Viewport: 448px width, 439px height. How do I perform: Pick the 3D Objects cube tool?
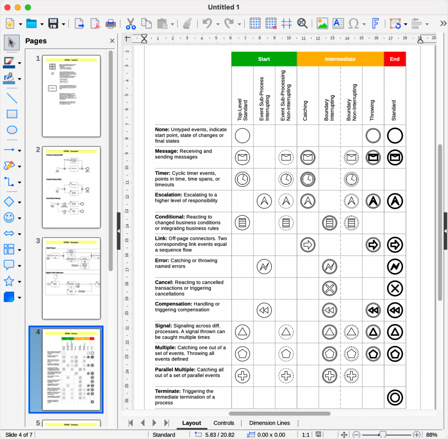coord(9,297)
